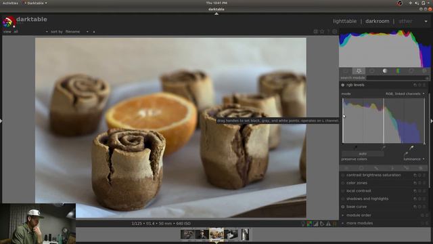Pick white point with right eyedropper

(x=411, y=148)
